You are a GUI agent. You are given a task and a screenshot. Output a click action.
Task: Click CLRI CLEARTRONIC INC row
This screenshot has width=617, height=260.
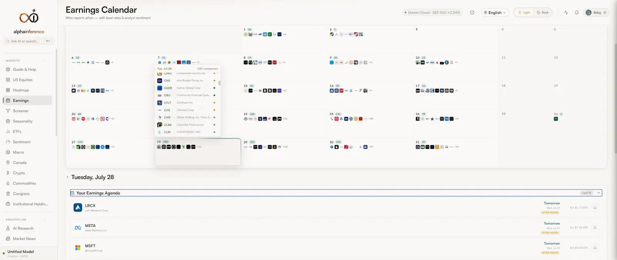pyautogui.click(x=187, y=132)
